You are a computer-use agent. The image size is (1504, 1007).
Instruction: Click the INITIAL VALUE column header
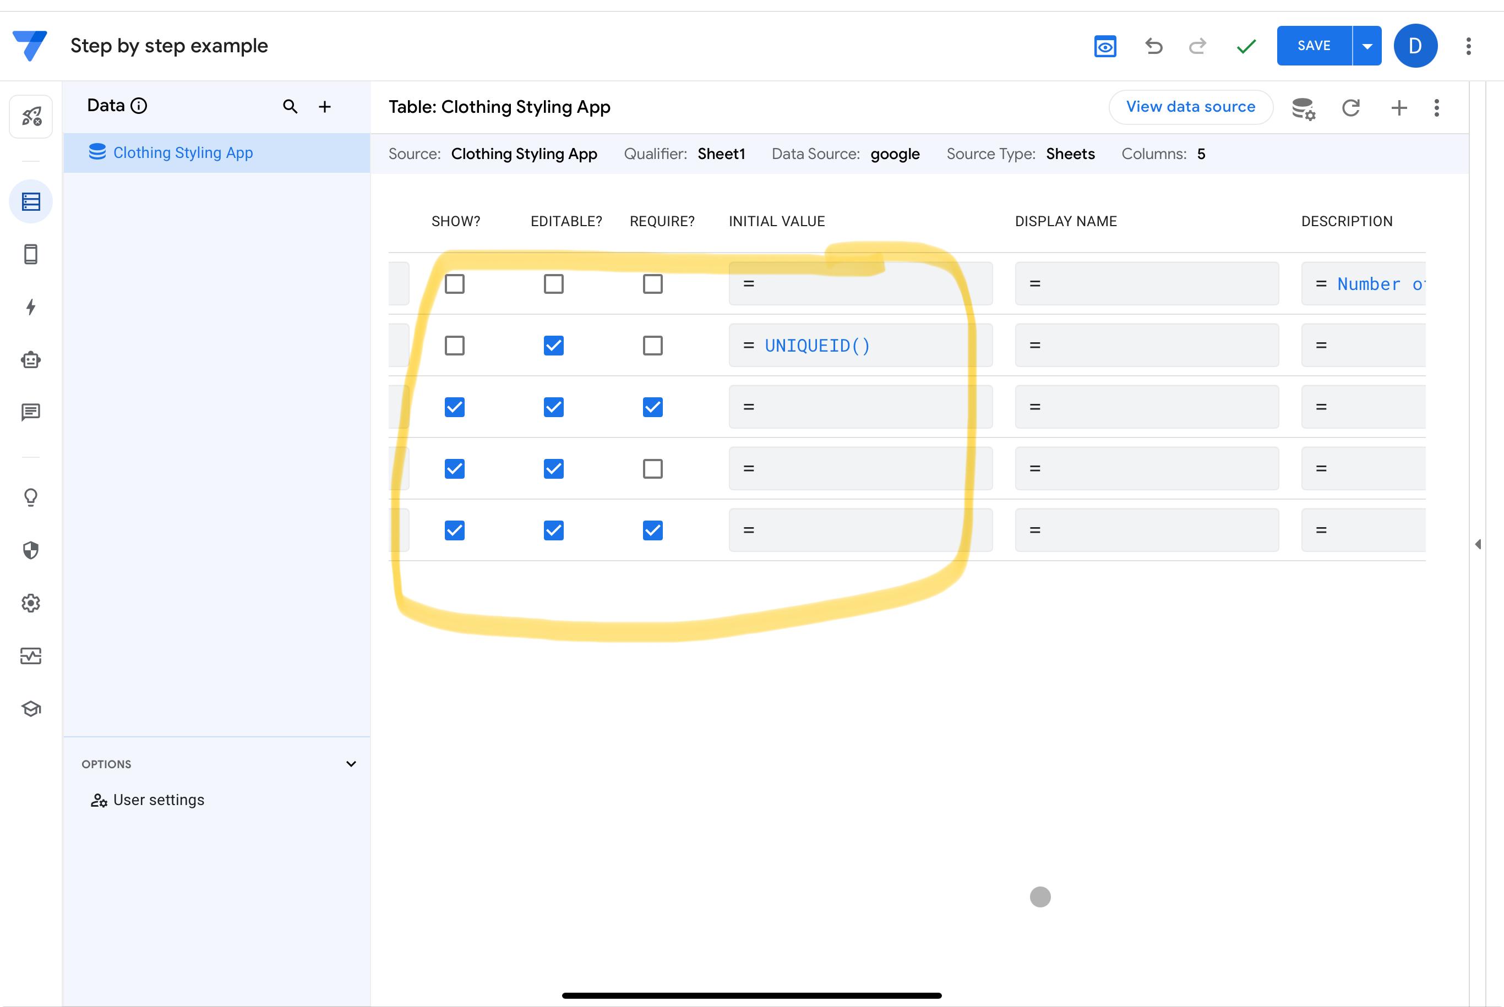coord(777,222)
